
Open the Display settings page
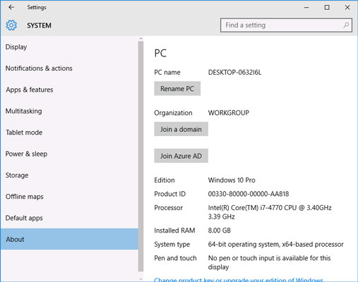pos(69,47)
